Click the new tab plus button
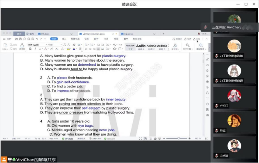259x163 pixels. 164,34
